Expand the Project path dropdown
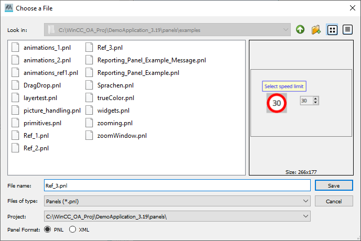Image resolution: width=361 pixels, height=241 pixels. pyautogui.click(x=306, y=216)
